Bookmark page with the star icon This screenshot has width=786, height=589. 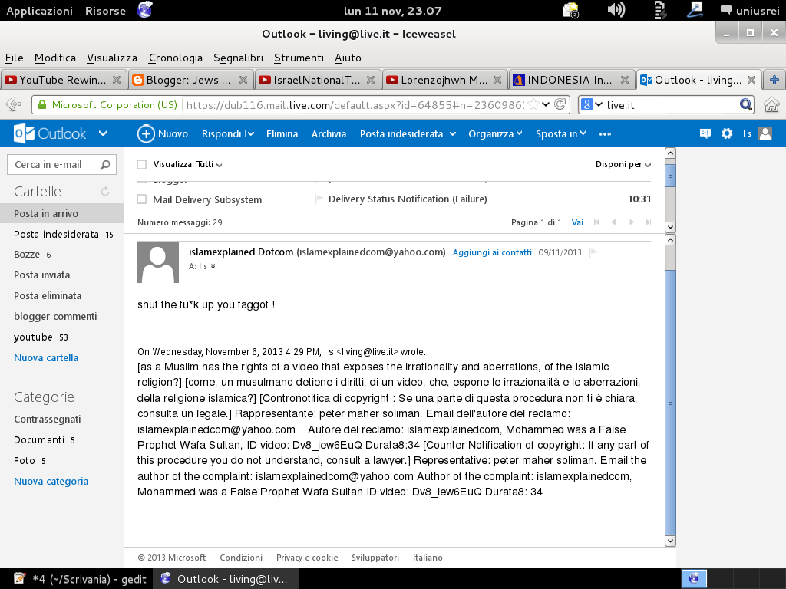tap(533, 104)
